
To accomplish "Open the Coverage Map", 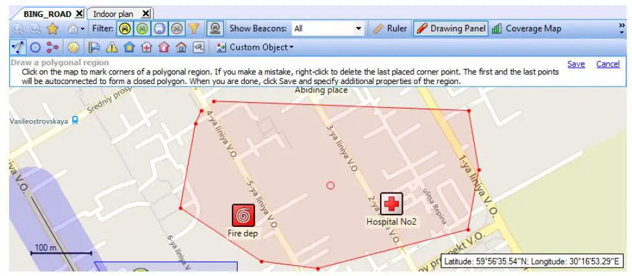I will [526, 28].
